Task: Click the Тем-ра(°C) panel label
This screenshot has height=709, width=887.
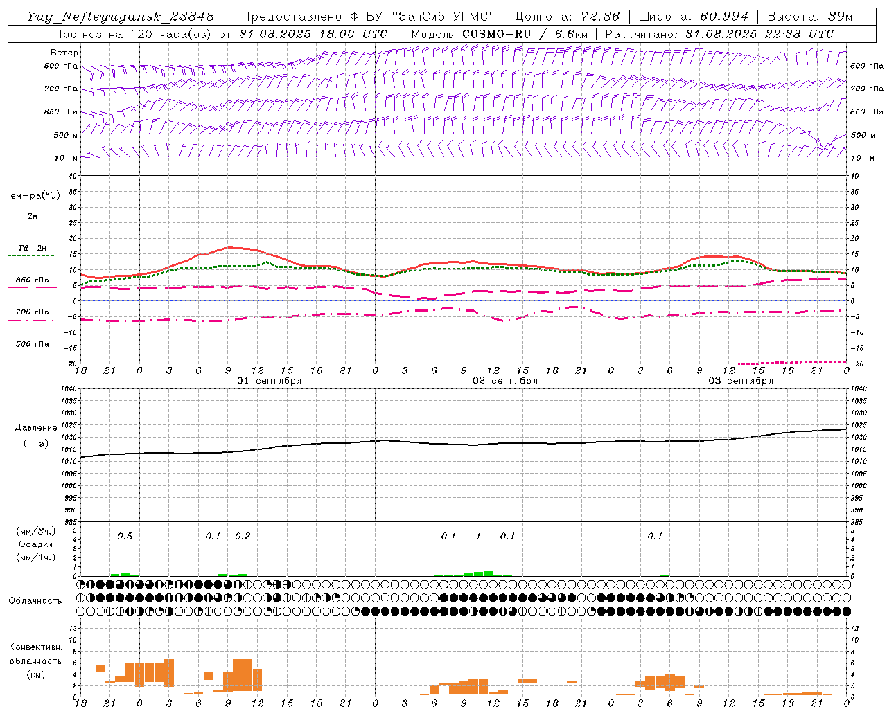Action: (x=33, y=195)
